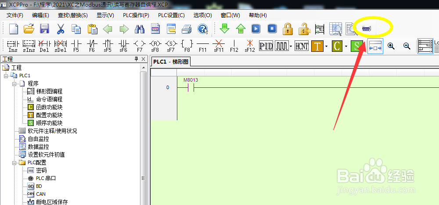This screenshot has width=439, height=205.
Task: Expand the pulse instruction dropdown arrow
Action: tap(291, 46)
